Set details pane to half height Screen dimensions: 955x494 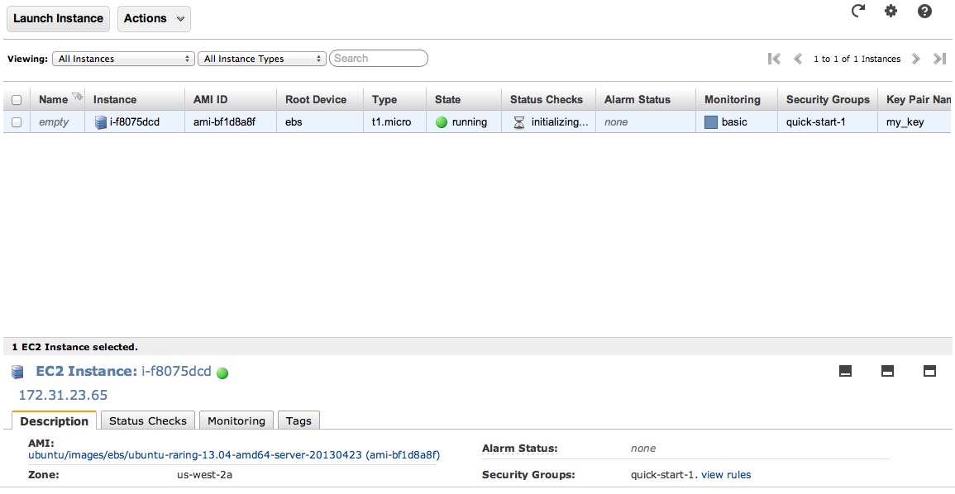[887, 371]
